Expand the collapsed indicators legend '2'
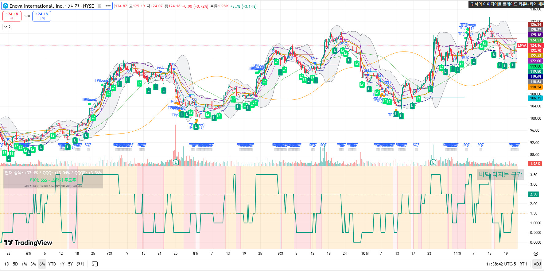 pyautogui.click(x=7, y=27)
